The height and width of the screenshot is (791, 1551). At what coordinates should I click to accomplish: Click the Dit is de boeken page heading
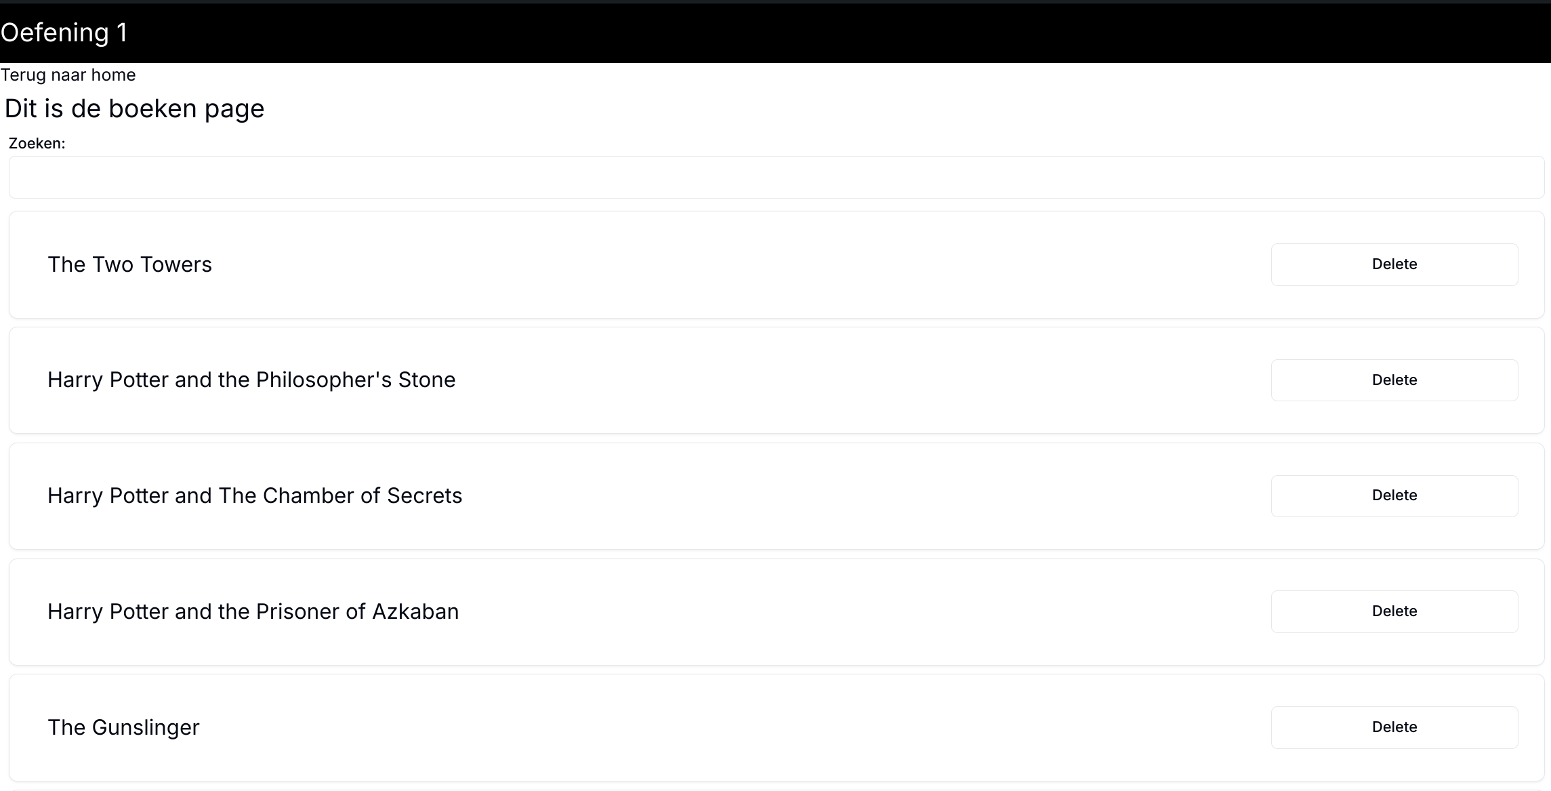click(x=134, y=109)
